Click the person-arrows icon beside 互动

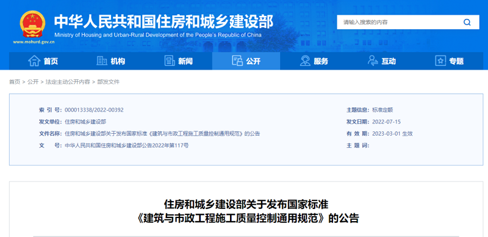373,61
